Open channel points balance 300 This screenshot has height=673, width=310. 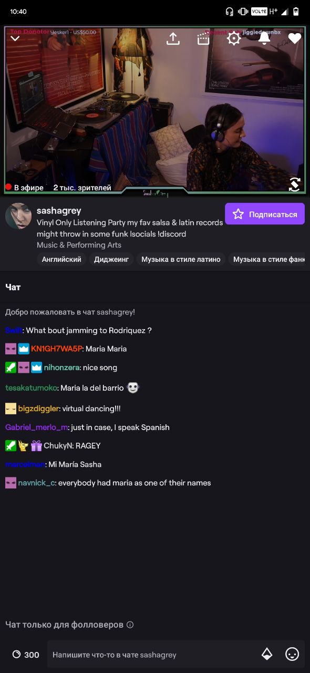click(x=26, y=655)
